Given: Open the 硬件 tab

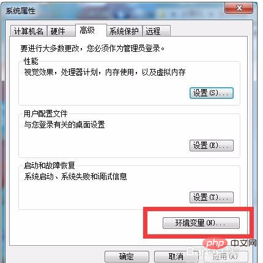Looking at the screenshot, I should pyautogui.click(x=61, y=31).
